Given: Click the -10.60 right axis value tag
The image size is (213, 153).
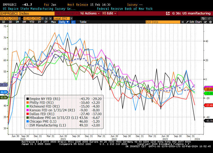Looking at the screenshot, I should coord(209,89).
